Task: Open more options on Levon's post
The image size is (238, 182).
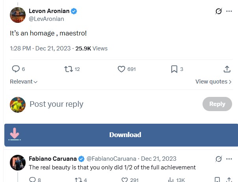Action: (x=229, y=11)
